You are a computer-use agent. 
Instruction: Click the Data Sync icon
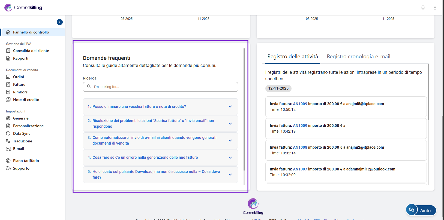(x=8, y=133)
